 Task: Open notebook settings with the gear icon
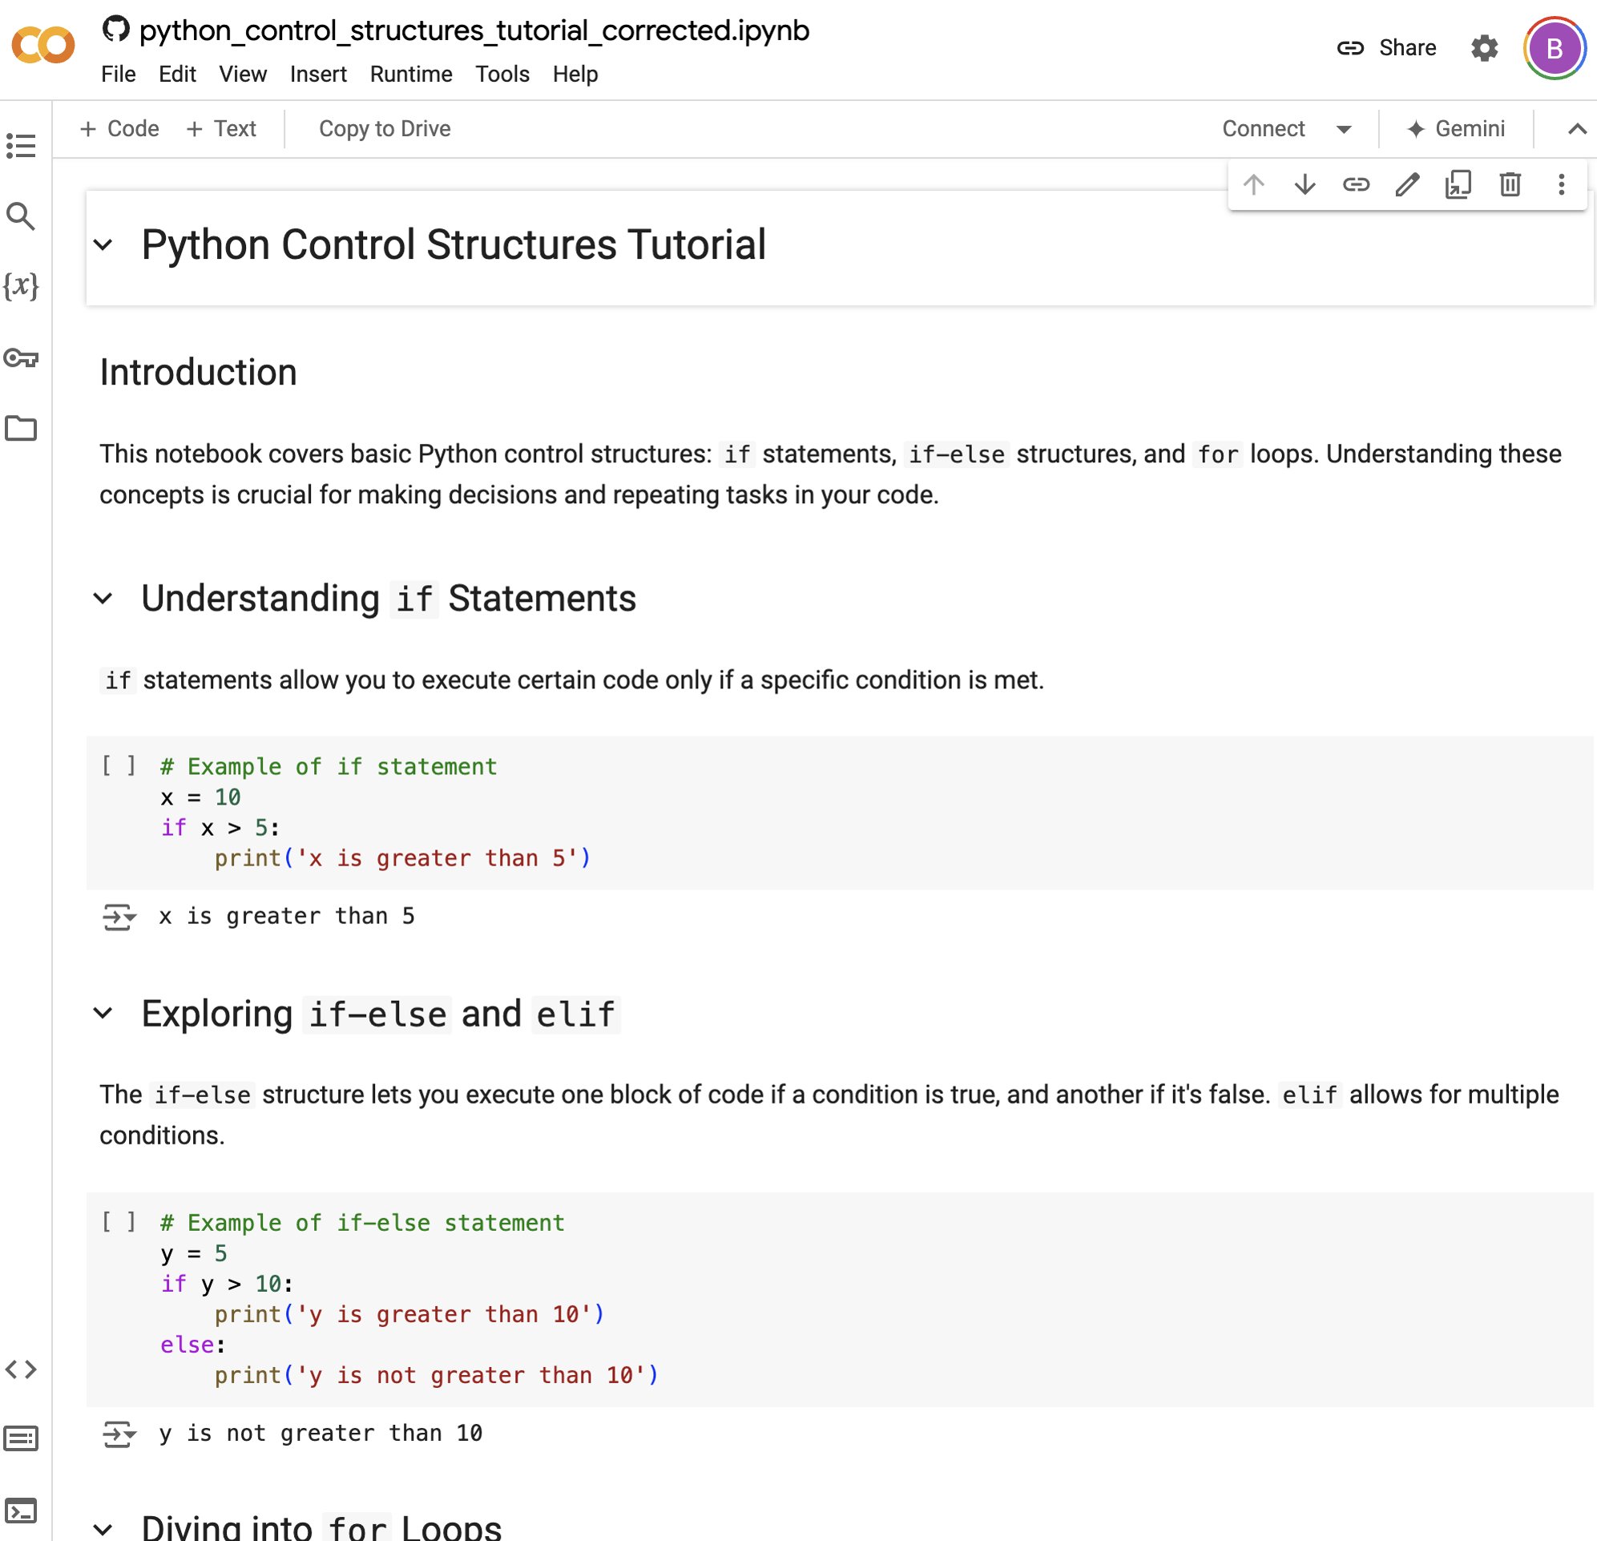[x=1485, y=48]
